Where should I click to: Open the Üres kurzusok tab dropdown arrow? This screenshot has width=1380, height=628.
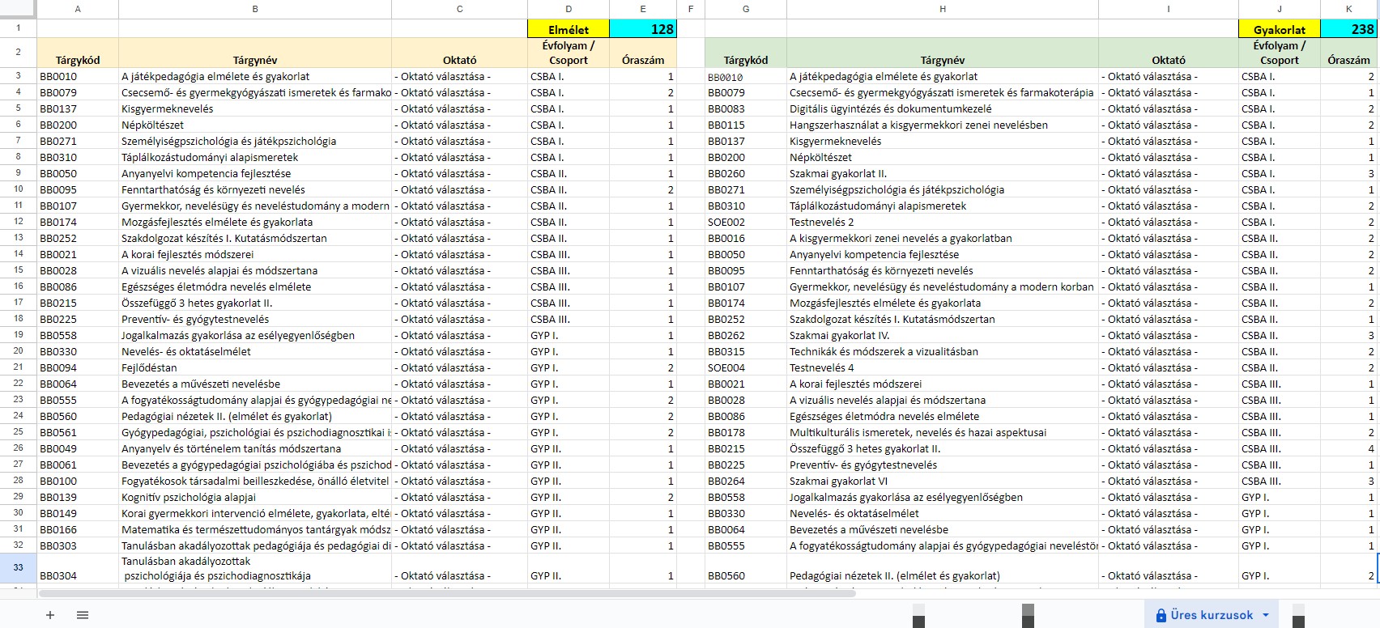(1266, 615)
